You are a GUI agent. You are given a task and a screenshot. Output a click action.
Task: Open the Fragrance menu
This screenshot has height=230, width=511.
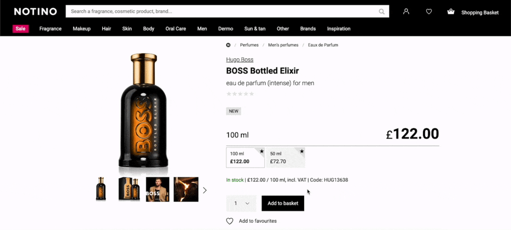[51, 29]
